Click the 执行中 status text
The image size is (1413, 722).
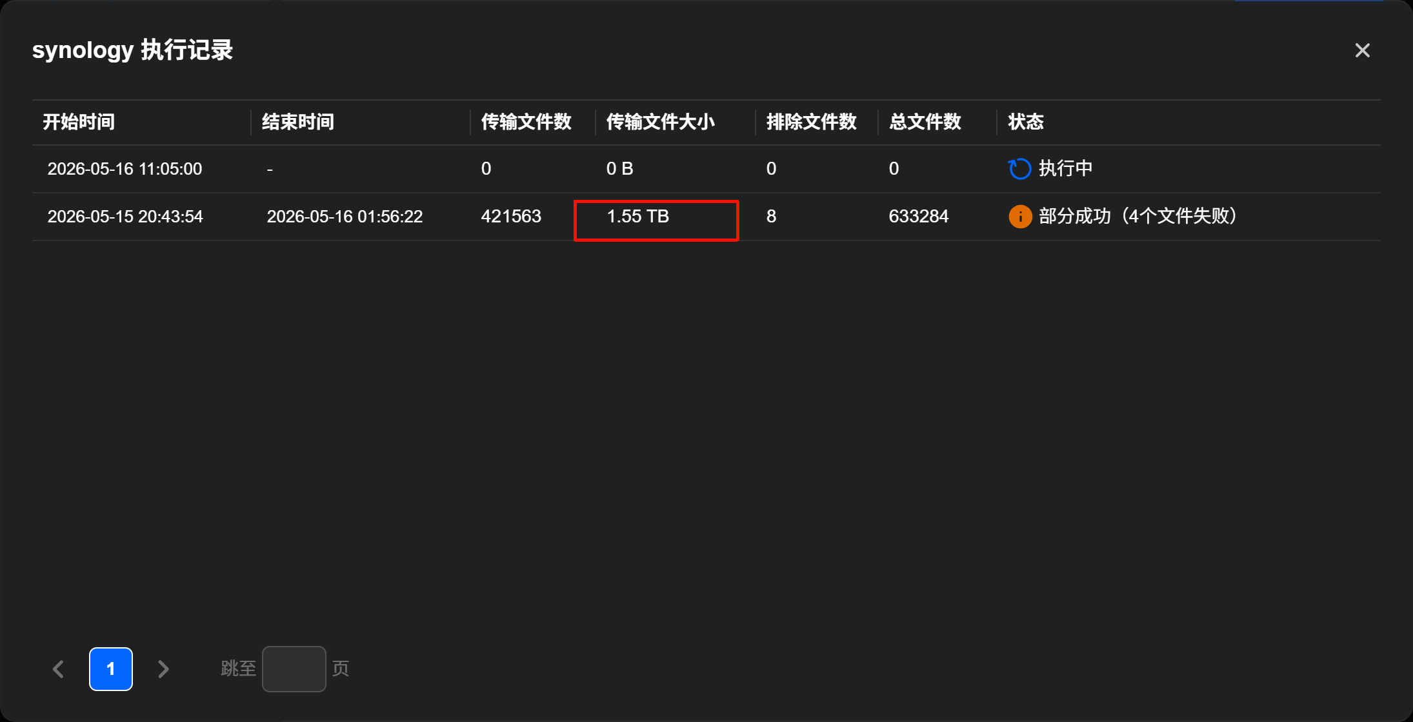point(1066,169)
